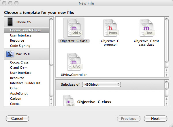
Task: Click the Objective-C class description icon
Action: (x=69, y=101)
